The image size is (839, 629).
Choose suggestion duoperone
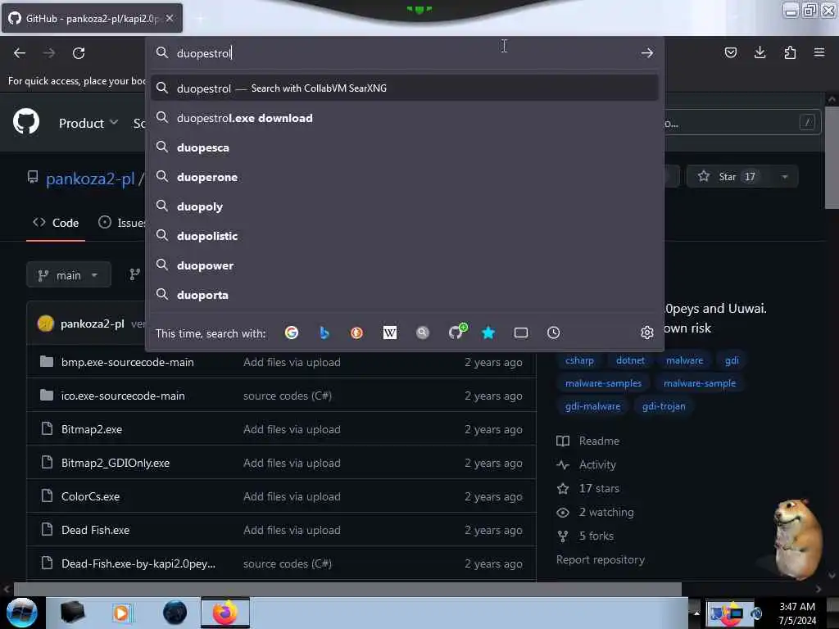tap(405, 177)
